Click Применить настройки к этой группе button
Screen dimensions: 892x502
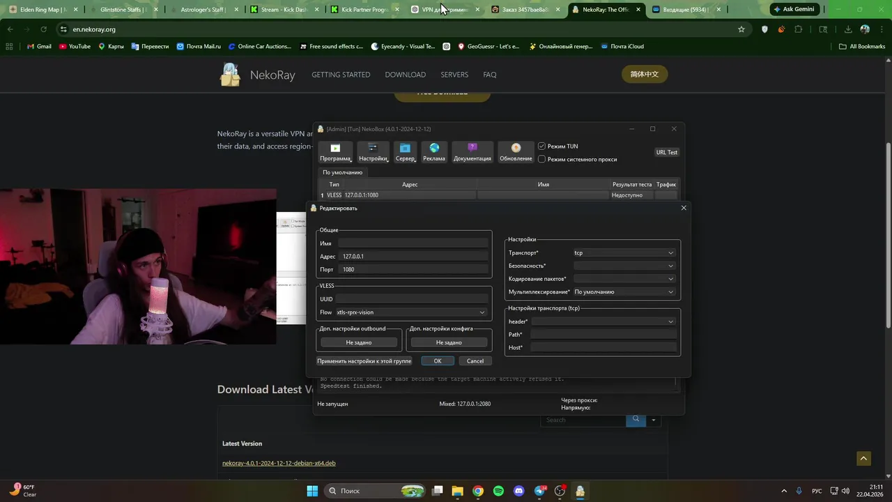click(364, 361)
